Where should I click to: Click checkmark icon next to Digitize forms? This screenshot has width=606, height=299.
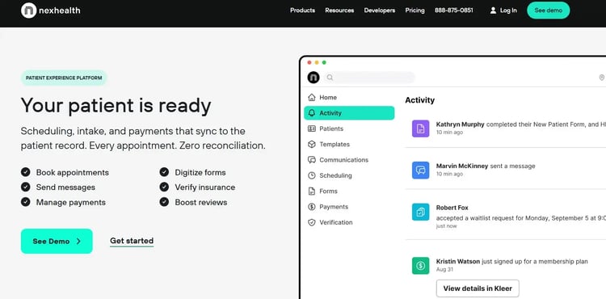164,172
